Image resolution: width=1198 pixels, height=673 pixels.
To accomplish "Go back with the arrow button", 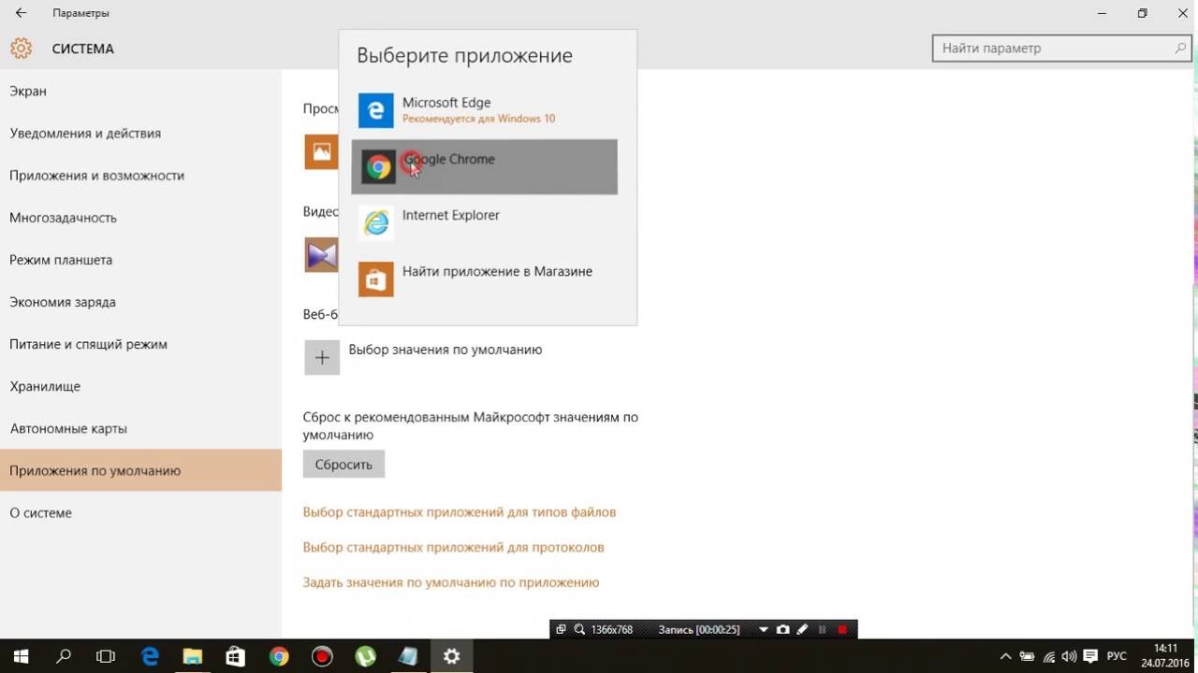I will pyautogui.click(x=21, y=13).
